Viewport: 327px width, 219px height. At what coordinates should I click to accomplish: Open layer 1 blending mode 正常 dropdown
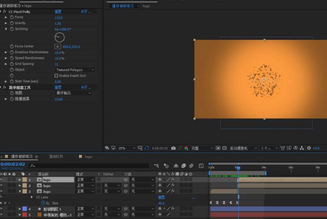click(x=85, y=179)
